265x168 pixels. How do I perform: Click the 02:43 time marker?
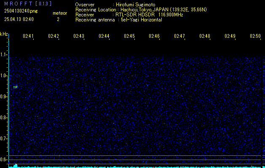click(x=79, y=36)
